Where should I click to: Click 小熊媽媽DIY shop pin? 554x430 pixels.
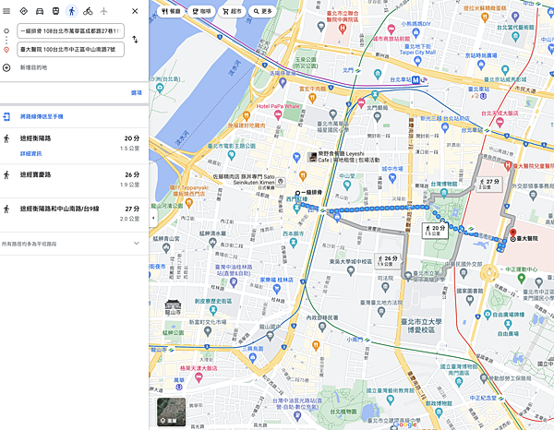pos(415,33)
